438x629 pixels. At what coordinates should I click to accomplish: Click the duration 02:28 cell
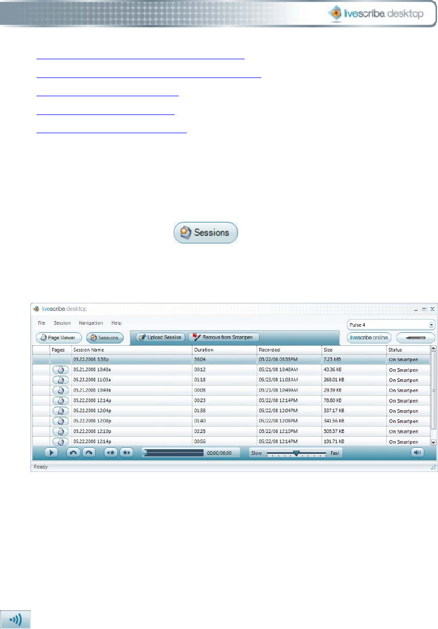(224, 431)
